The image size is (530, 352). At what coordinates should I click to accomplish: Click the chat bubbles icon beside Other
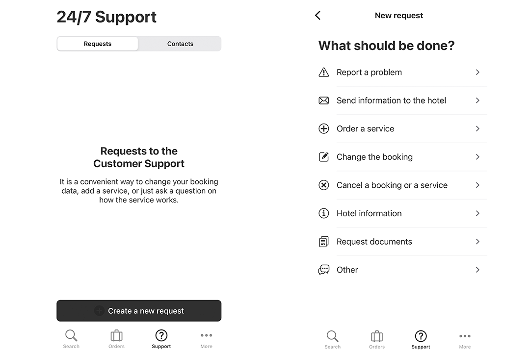[x=323, y=270]
